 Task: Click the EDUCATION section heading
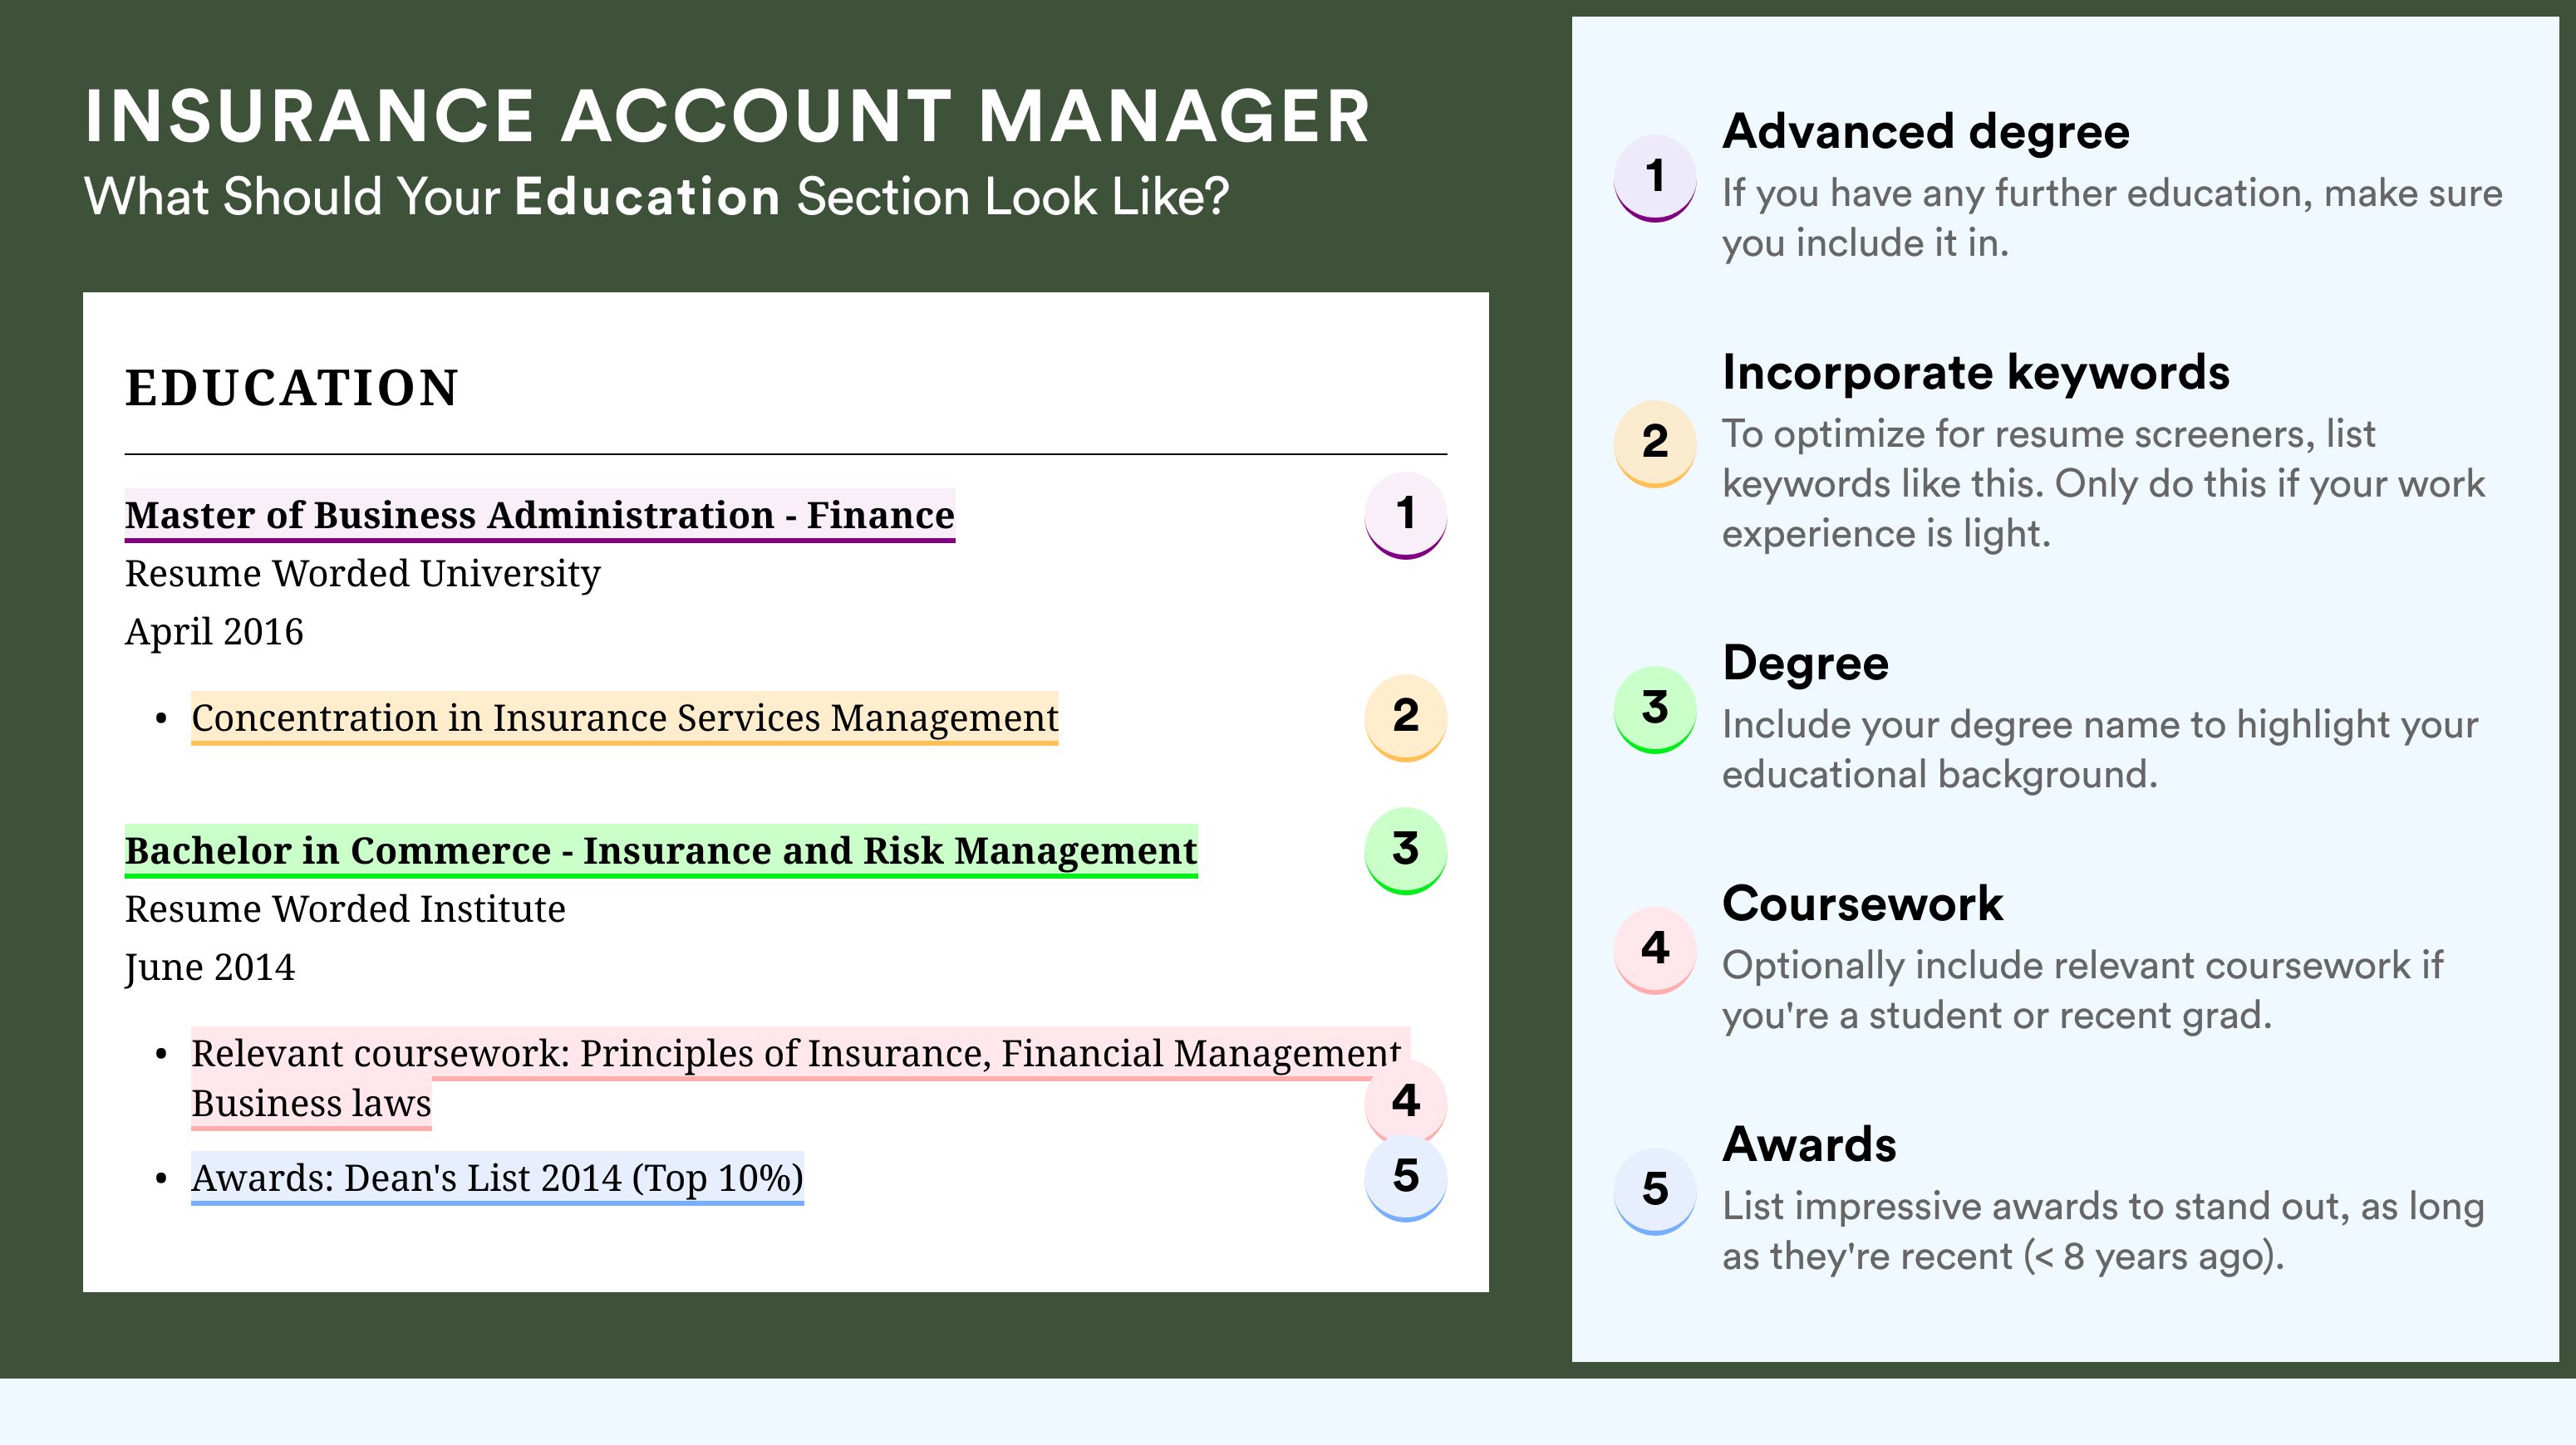pyautogui.click(x=291, y=388)
